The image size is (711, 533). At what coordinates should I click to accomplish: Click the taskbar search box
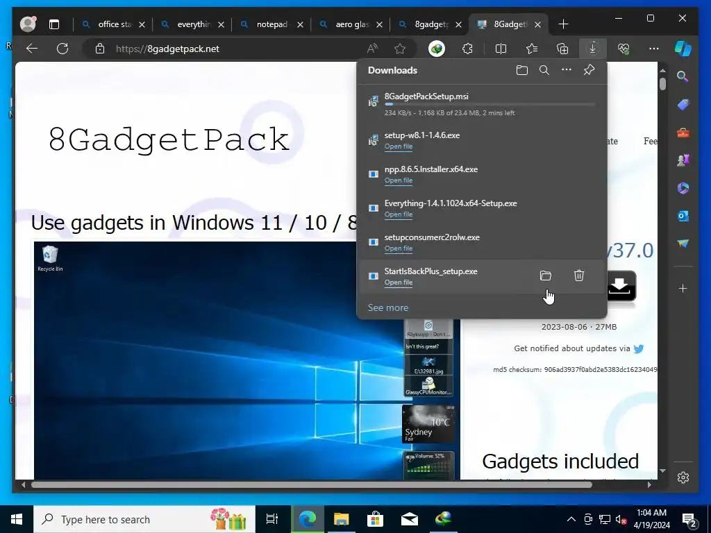click(x=144, y=519)
